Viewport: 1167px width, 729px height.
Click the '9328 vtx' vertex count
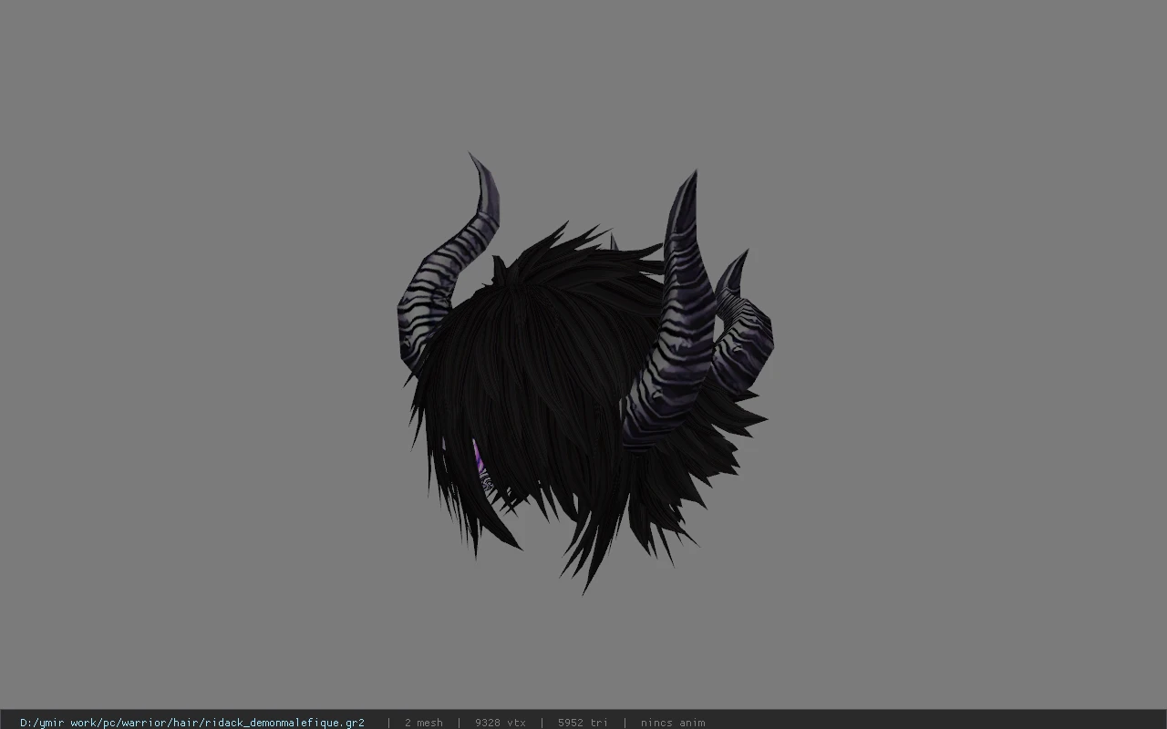[501, 723]
